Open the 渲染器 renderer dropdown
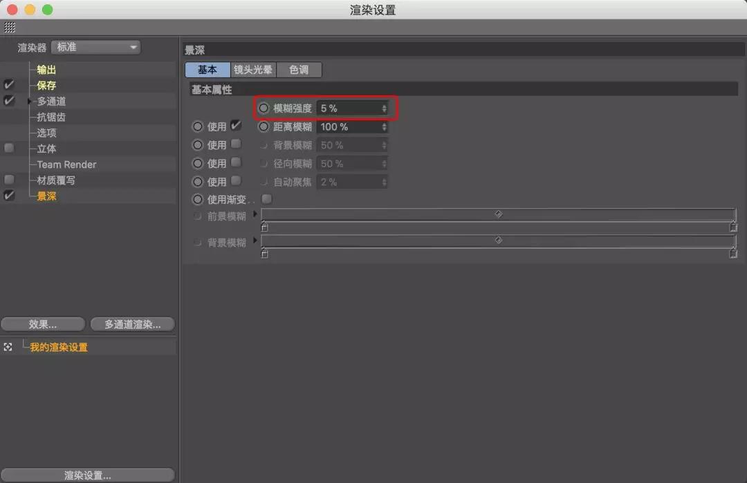This screenshot has width=747, height=483. 95,47
